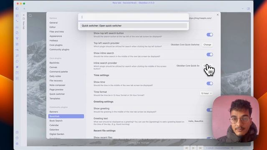Toggle Show time switch
Viewport: 267px width, 150px height.
[x=209, y=83]
